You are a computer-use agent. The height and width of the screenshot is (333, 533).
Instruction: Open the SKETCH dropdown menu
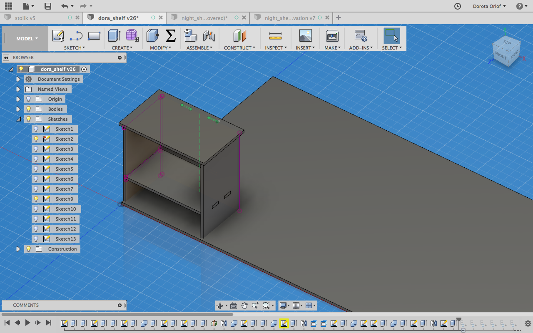(x=74, y=48)
